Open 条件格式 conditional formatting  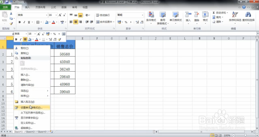click(x=151, y=18)
